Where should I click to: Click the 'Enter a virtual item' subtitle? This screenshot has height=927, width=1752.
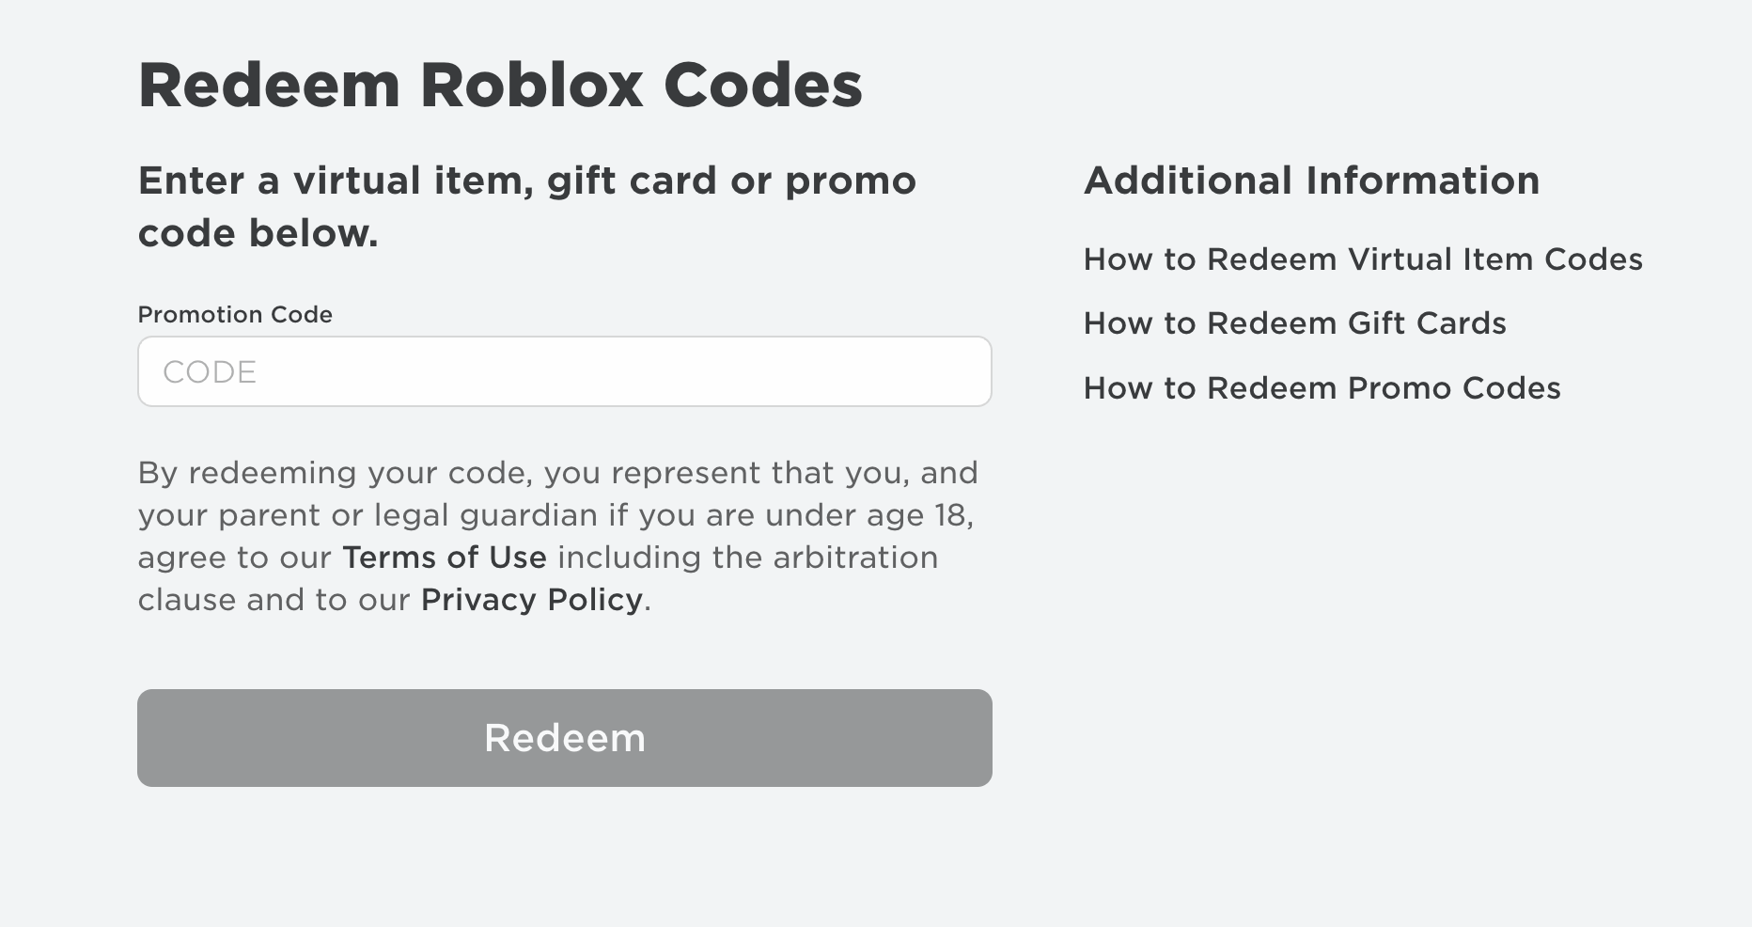tap(527, 207)
